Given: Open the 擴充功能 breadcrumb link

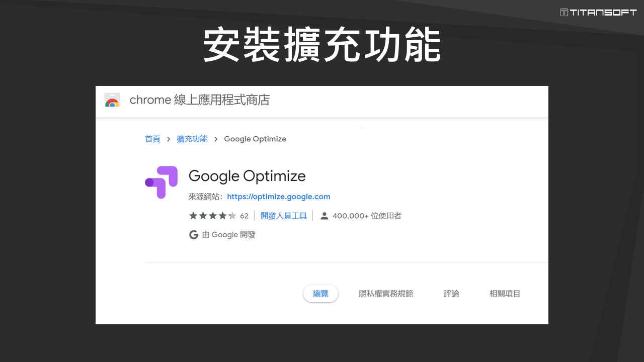Looking at the screenshot, I should point(192,139).
